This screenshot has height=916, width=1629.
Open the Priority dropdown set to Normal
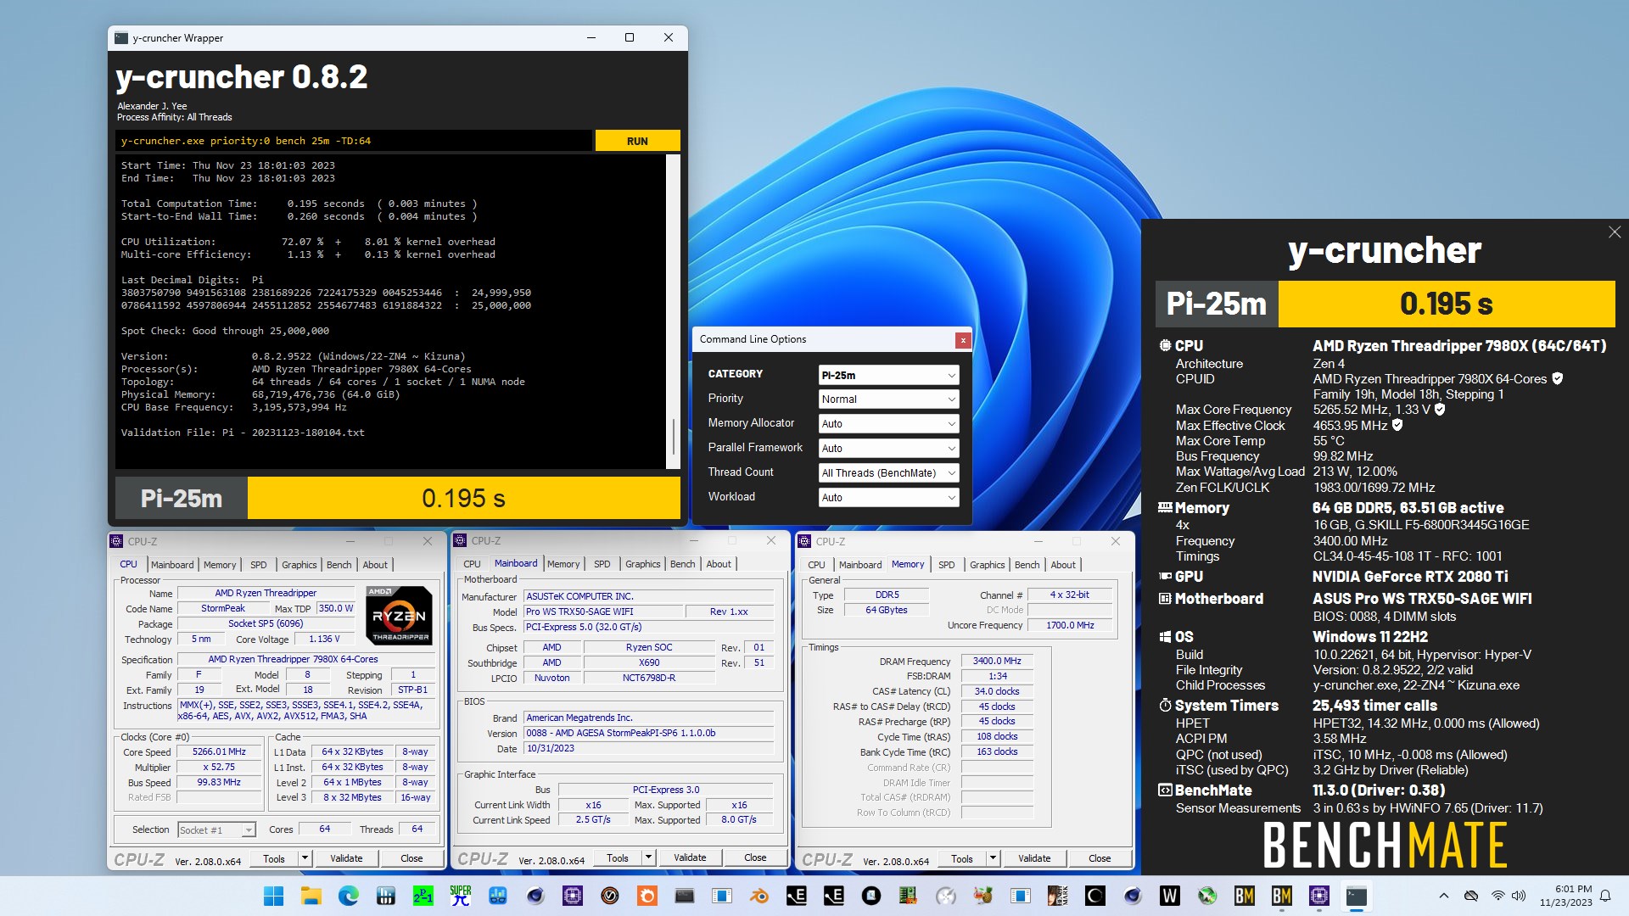click(888, 399)
